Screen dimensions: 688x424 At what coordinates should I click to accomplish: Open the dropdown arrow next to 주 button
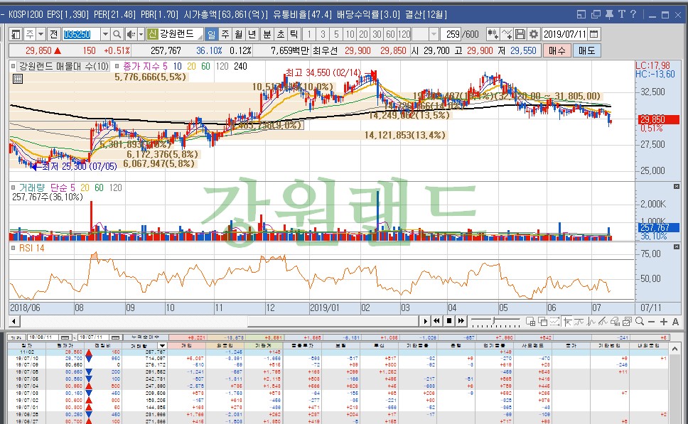[x=41, y=34]
